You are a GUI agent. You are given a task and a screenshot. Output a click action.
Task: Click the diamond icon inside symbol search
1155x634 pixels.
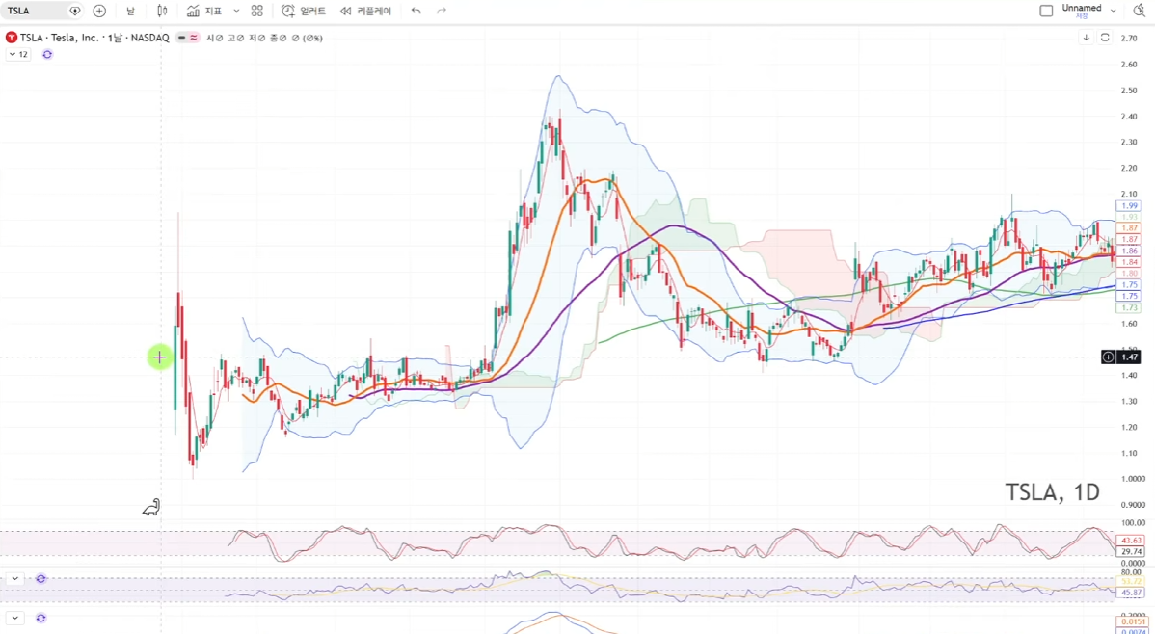[74, 11]
